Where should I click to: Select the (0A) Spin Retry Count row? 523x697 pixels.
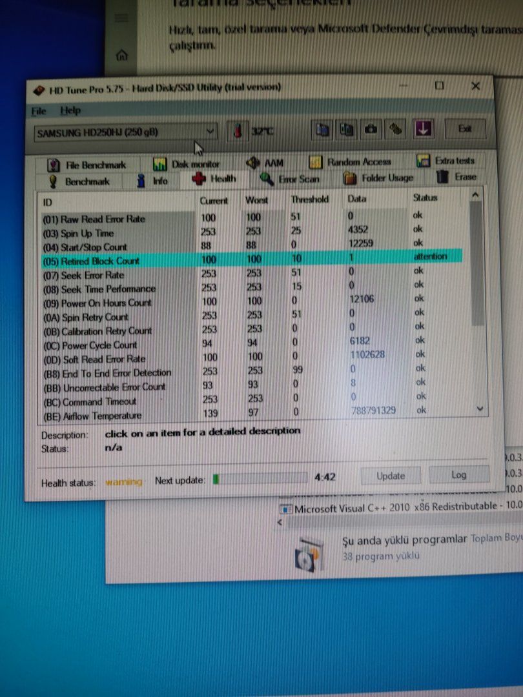pos(252,316)
